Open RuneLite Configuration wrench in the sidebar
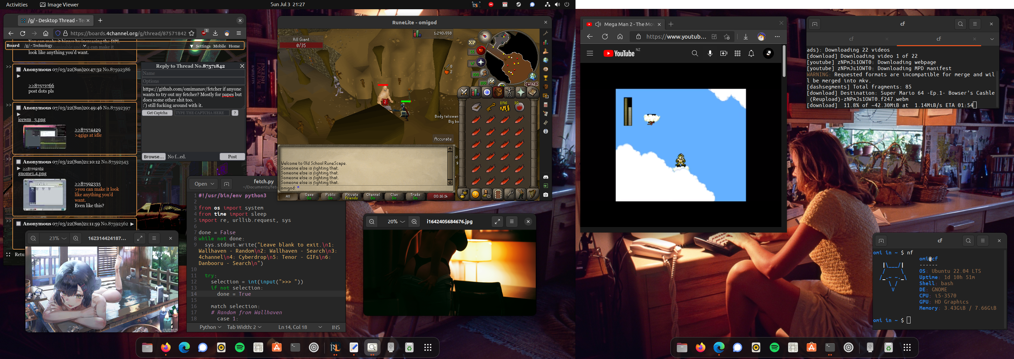1014x359 pixels. click(x=546, y=34)
